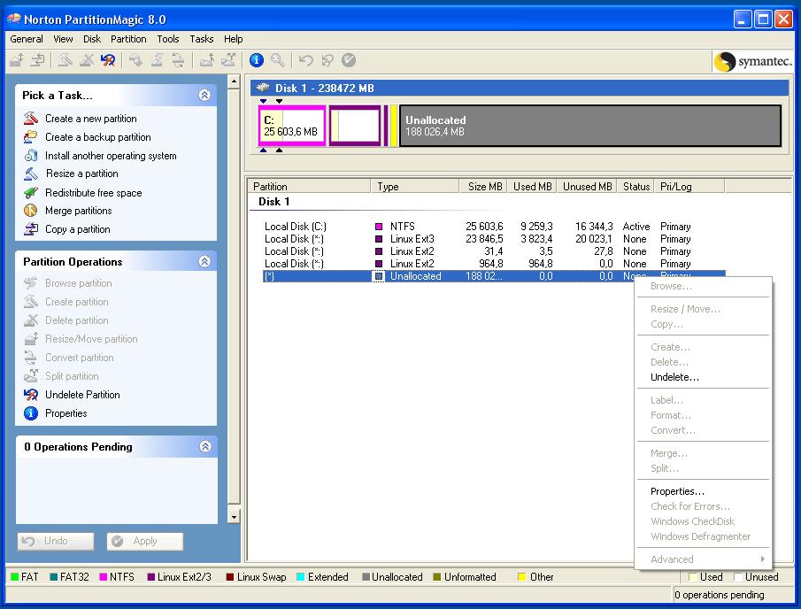Collapse the Partition Operations panel
This screenshot has width=801, height=609.
point(204,262)
